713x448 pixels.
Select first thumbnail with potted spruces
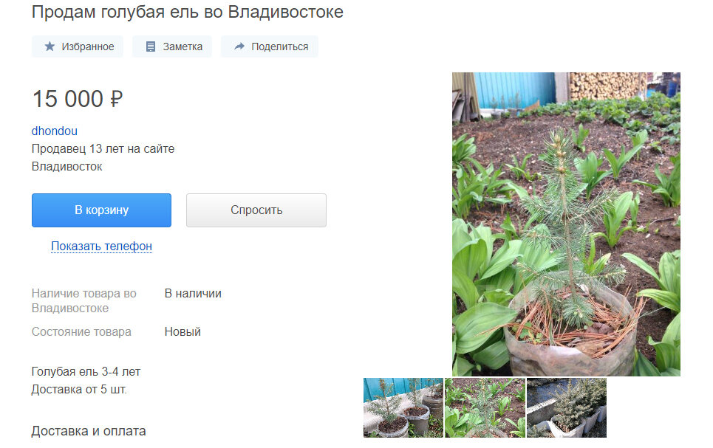coord(403,407)
